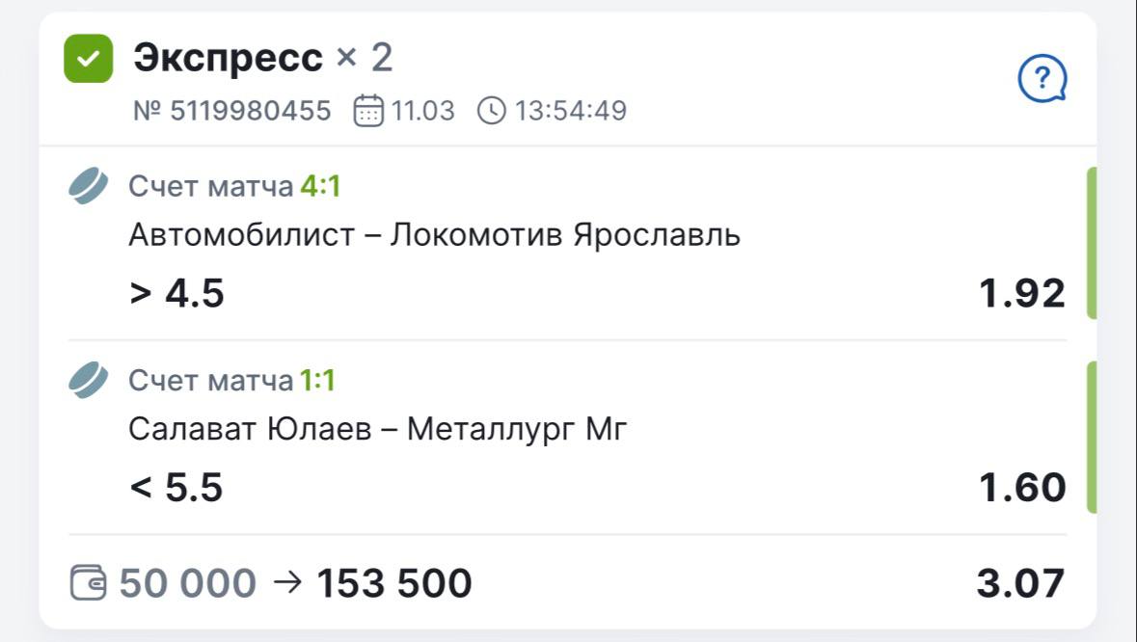Click the Экспресс bet title
1137x642 pixels.
coord(229,59)
